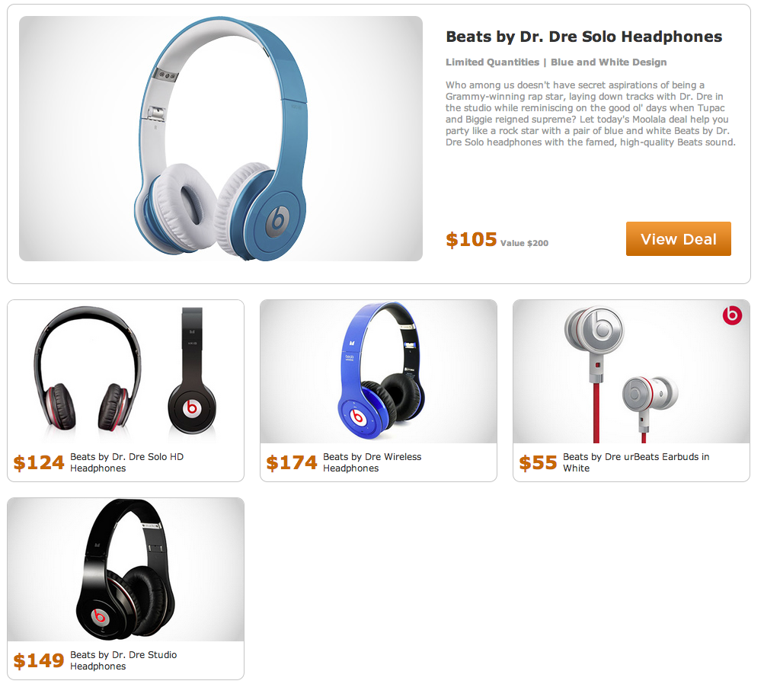Viewport: 764px width, 700px height.
Task: Click the b logo on blue Solo earcup
Action: (x=277, y=221)
